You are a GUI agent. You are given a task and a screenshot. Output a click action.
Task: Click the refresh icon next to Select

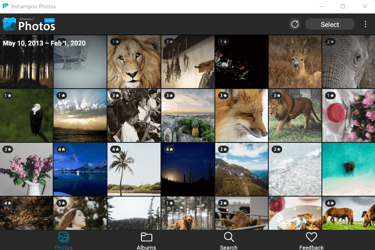pyautogui.click(x=295, y=24)
